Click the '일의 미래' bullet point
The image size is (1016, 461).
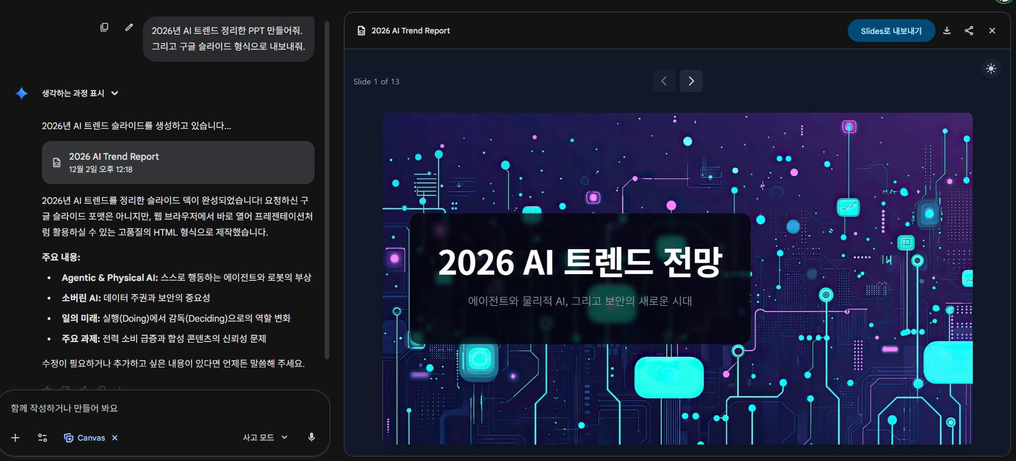click(176, 318)
